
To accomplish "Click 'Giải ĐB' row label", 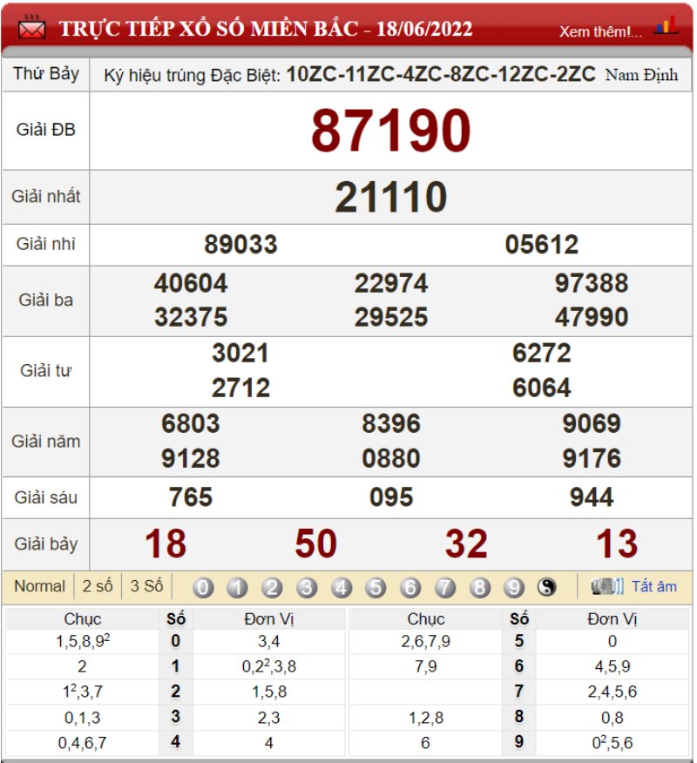I will (x=46, y=130).
